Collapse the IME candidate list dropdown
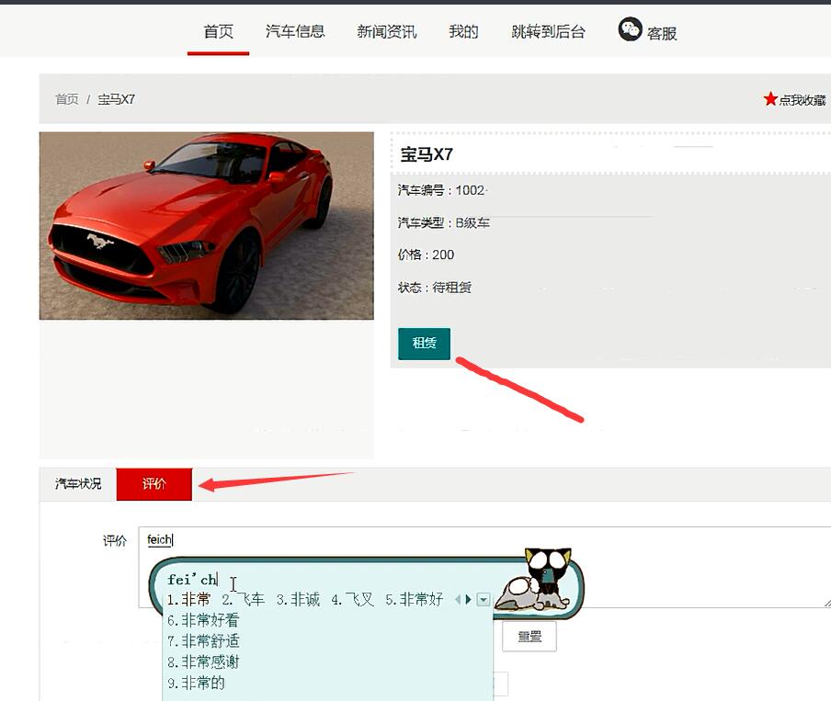831x701 pixels. tap(484, 600)
